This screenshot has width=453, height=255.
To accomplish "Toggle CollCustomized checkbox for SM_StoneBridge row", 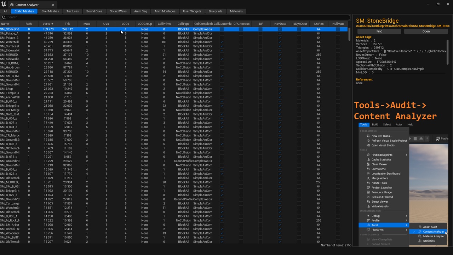I will tap(222, 29).
